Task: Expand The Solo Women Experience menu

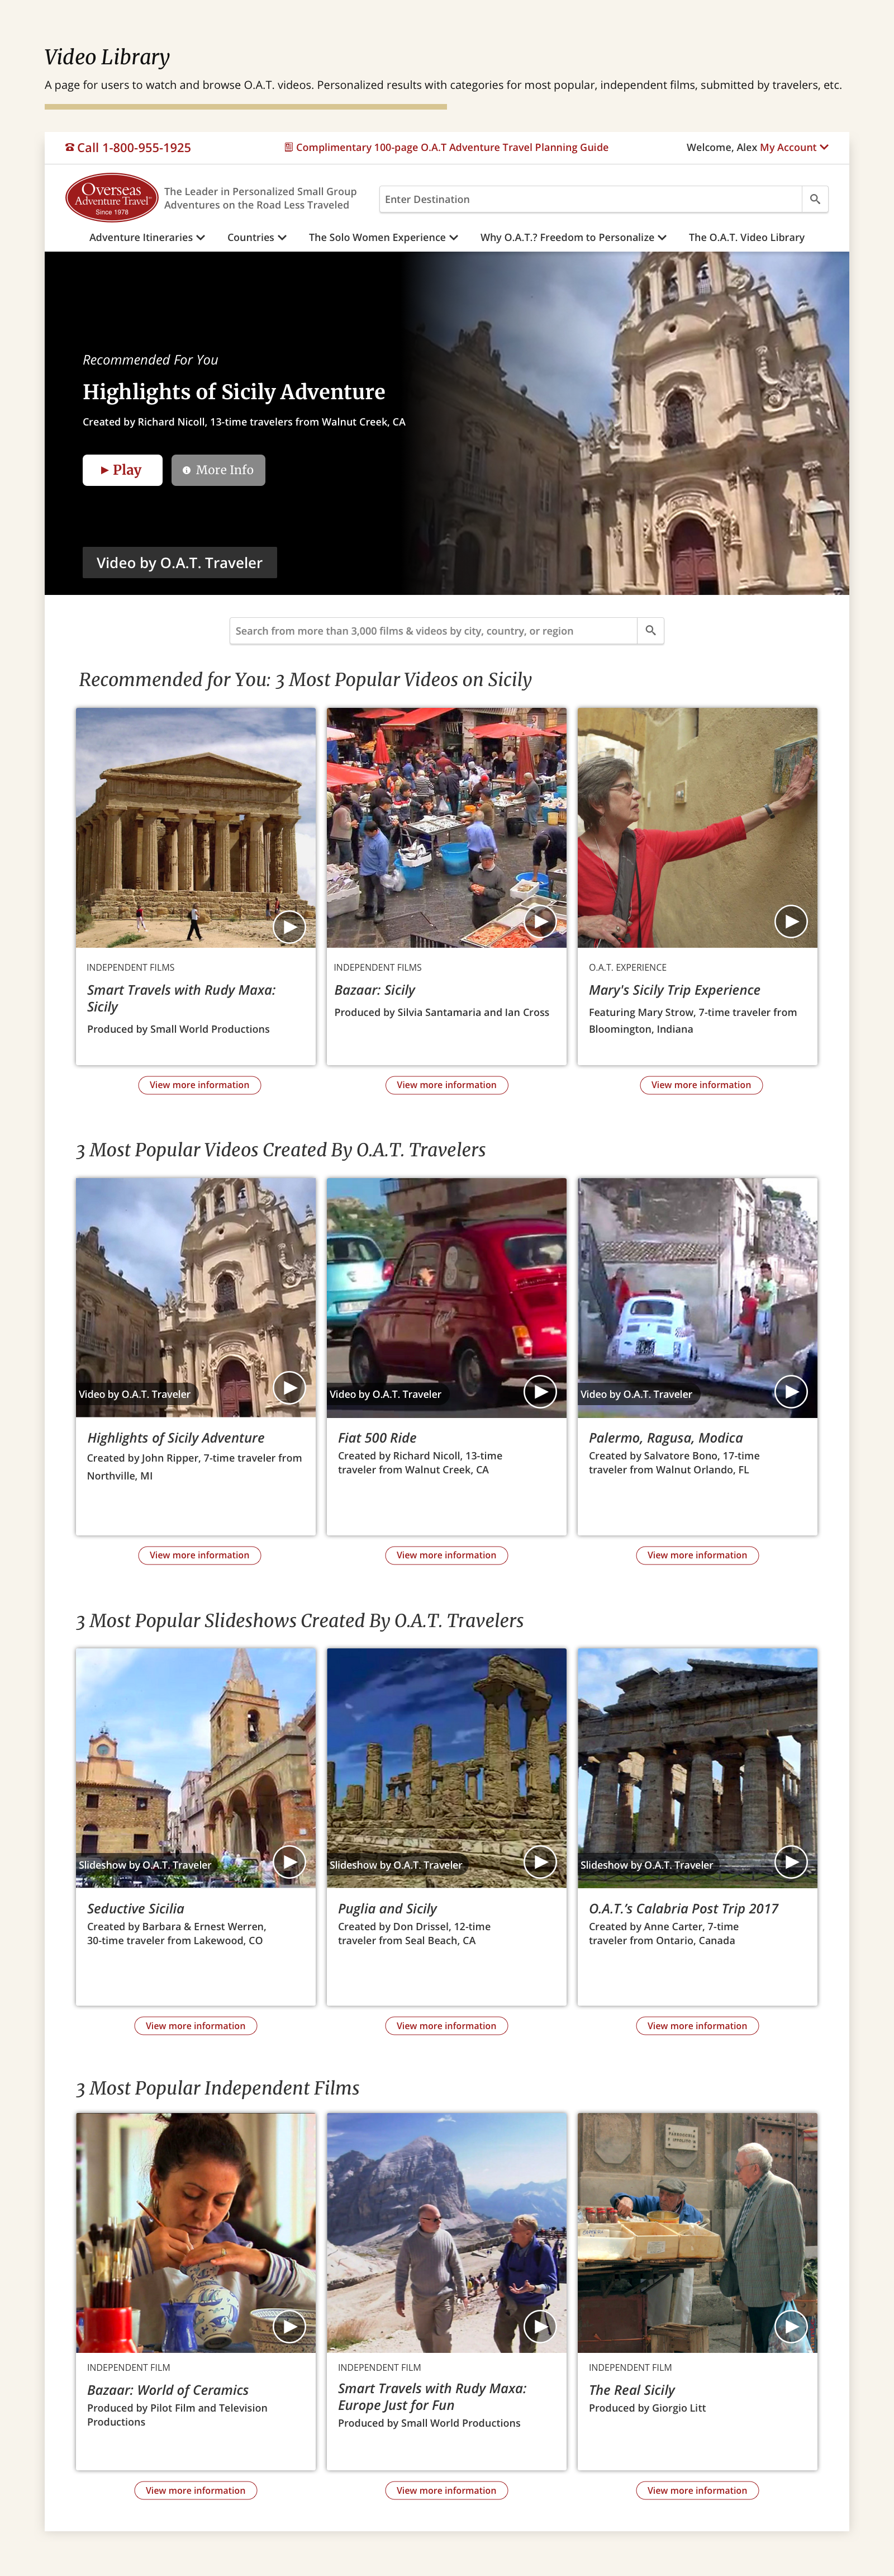Action: click(383, 237)
